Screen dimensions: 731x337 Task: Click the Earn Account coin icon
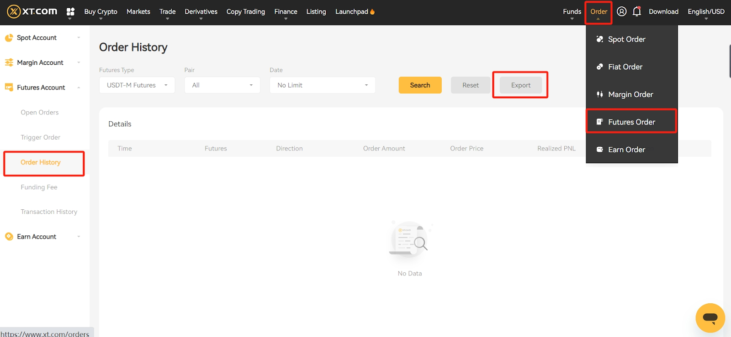tap(9, 236)
